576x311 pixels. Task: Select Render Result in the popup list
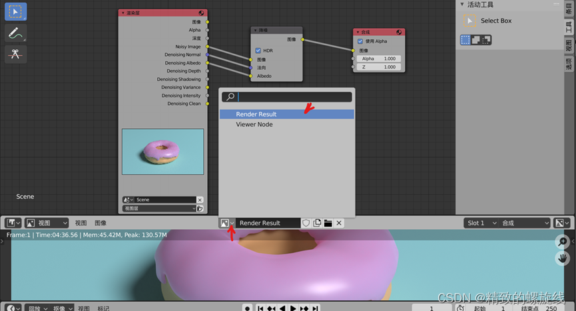tap(287, 114)
